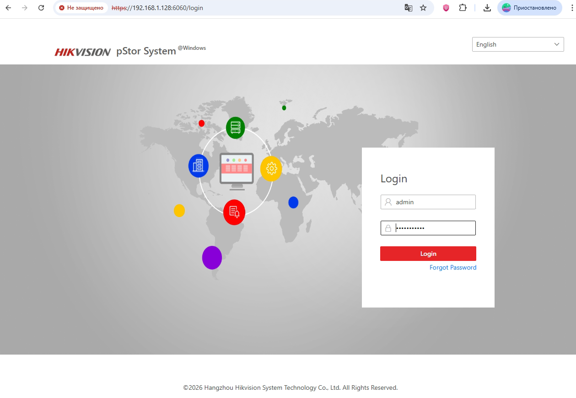Image resolution: width=576 pixels, height=398 pixels.
Task: Click the Google Translate icon in address bar
Action: point(408,8)
